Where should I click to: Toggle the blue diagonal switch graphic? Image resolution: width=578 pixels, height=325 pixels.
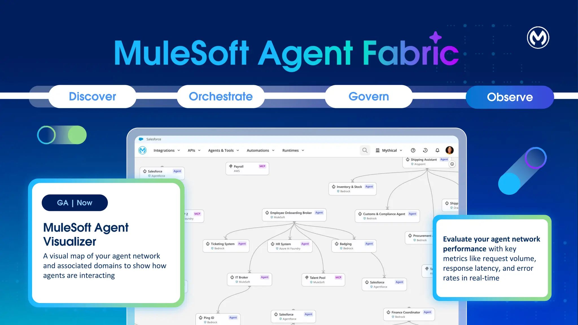[522, 171]
